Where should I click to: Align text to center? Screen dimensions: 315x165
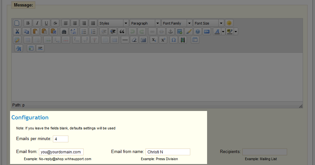pos(75,23)
